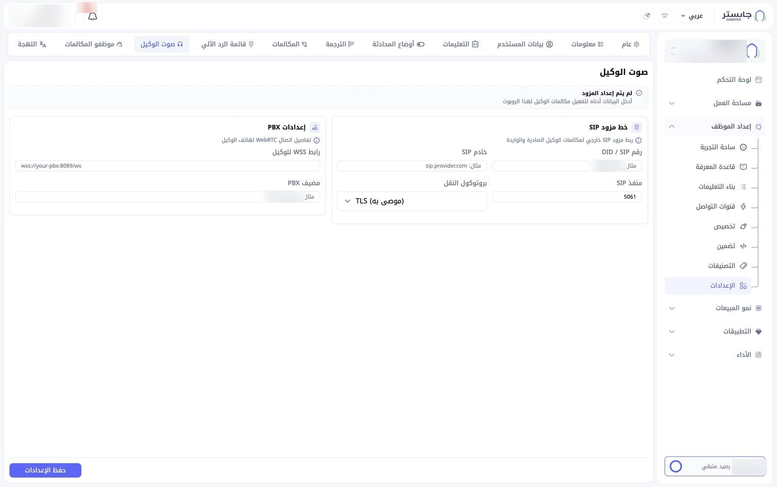Open التصنيفات tag icon

coord(743,266)
